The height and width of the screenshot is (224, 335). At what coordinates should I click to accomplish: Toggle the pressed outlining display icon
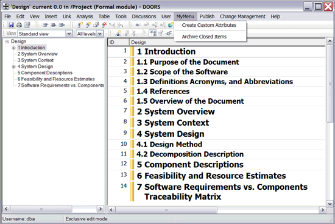click(x=153, y=34)
